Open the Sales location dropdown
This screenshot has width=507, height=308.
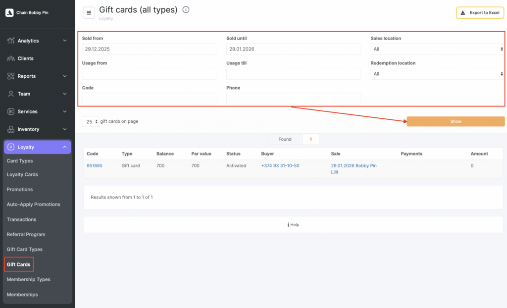(x=437, y=49)
